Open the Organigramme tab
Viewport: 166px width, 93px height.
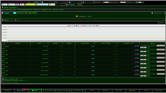(x=64, y=90)
